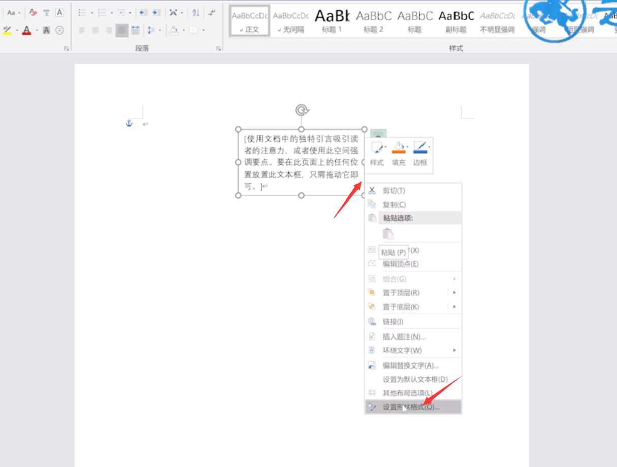Viewport: 617px width, 467px height.
Task: Click Increase Indent icon
Action: tap(156, 13)
